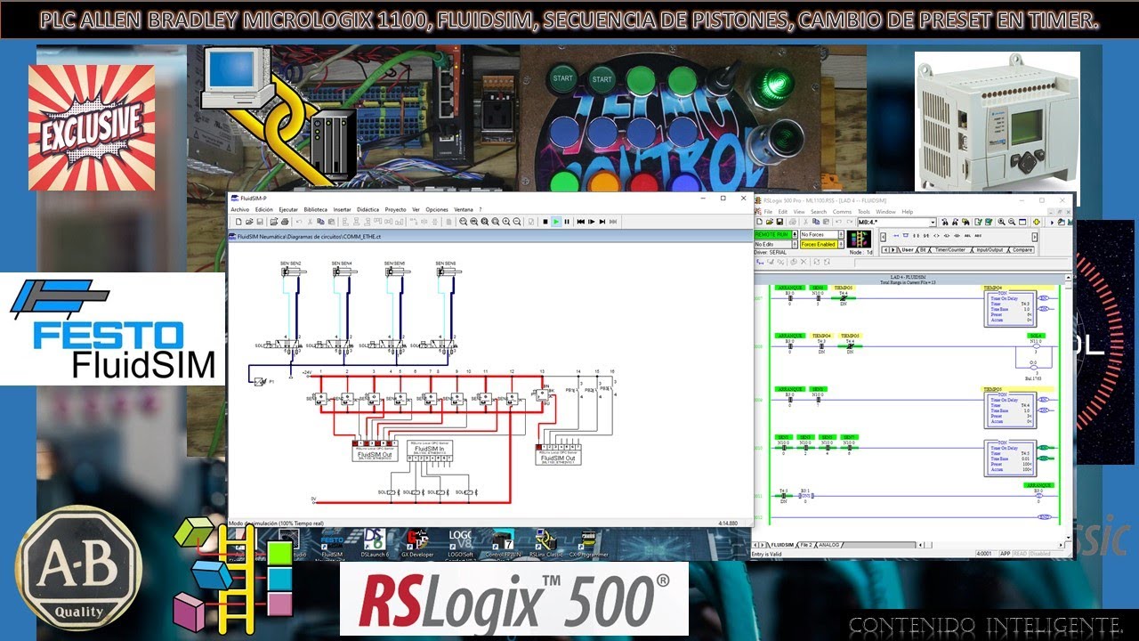Expand the Forces Enabled dropdown arrow
Image resolution: width=1139 pixels, height=641 pixels.
pos(841,244)
